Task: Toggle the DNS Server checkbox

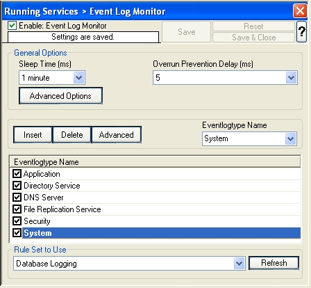Action: pos(17,198)
